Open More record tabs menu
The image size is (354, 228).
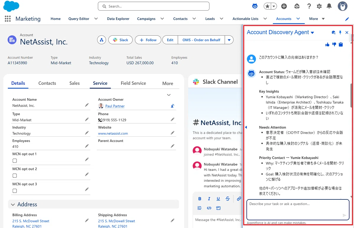(168, 83)
